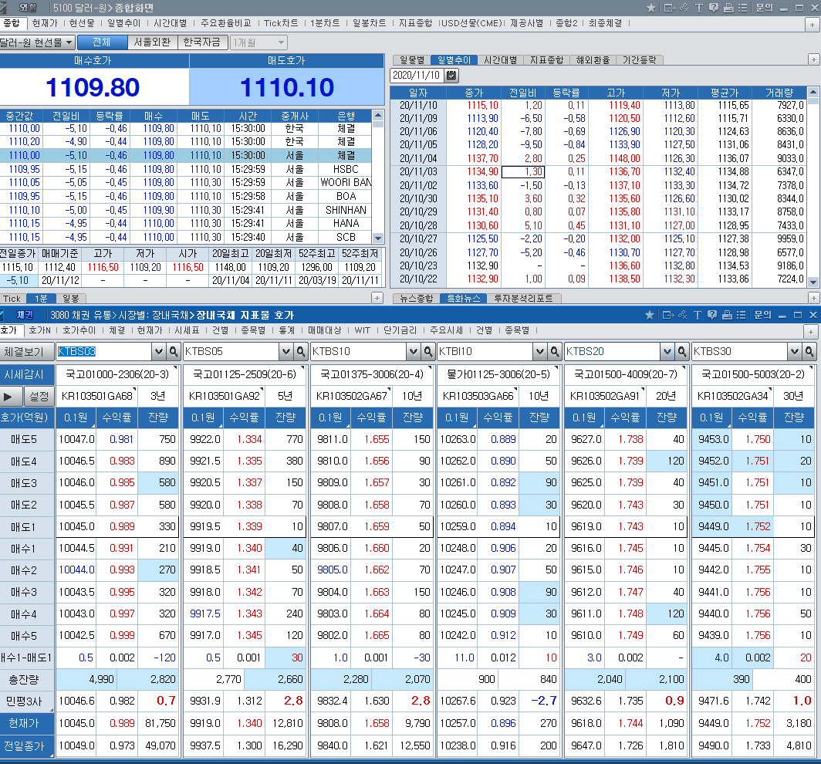Open the Tick차트 tab
The width and height of the screenshot is (821, 764).
(x=281, y=23)
